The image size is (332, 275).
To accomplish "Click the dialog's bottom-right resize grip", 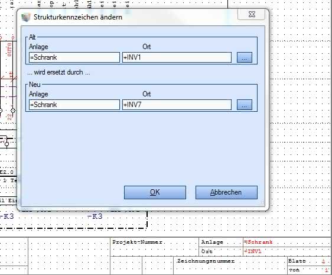I will click(262, 202).
